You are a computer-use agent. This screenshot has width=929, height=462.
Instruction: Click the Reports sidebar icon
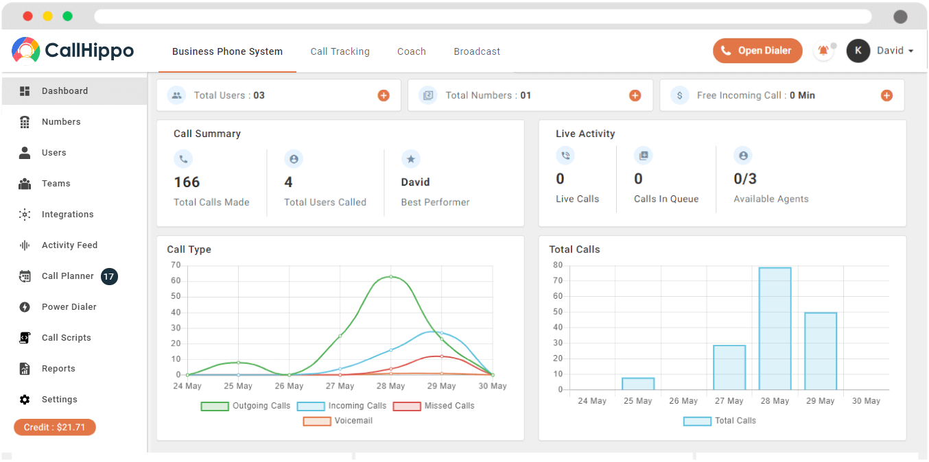(25, 369)
